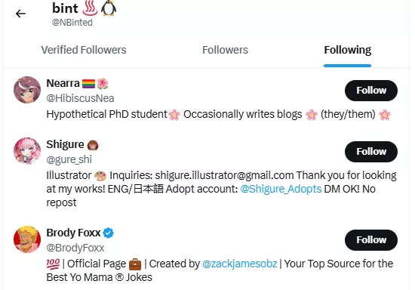Click the Brody Foxx display name
Image resolution: width=415 pixels, height=290 pixels.
click(73, 233)
